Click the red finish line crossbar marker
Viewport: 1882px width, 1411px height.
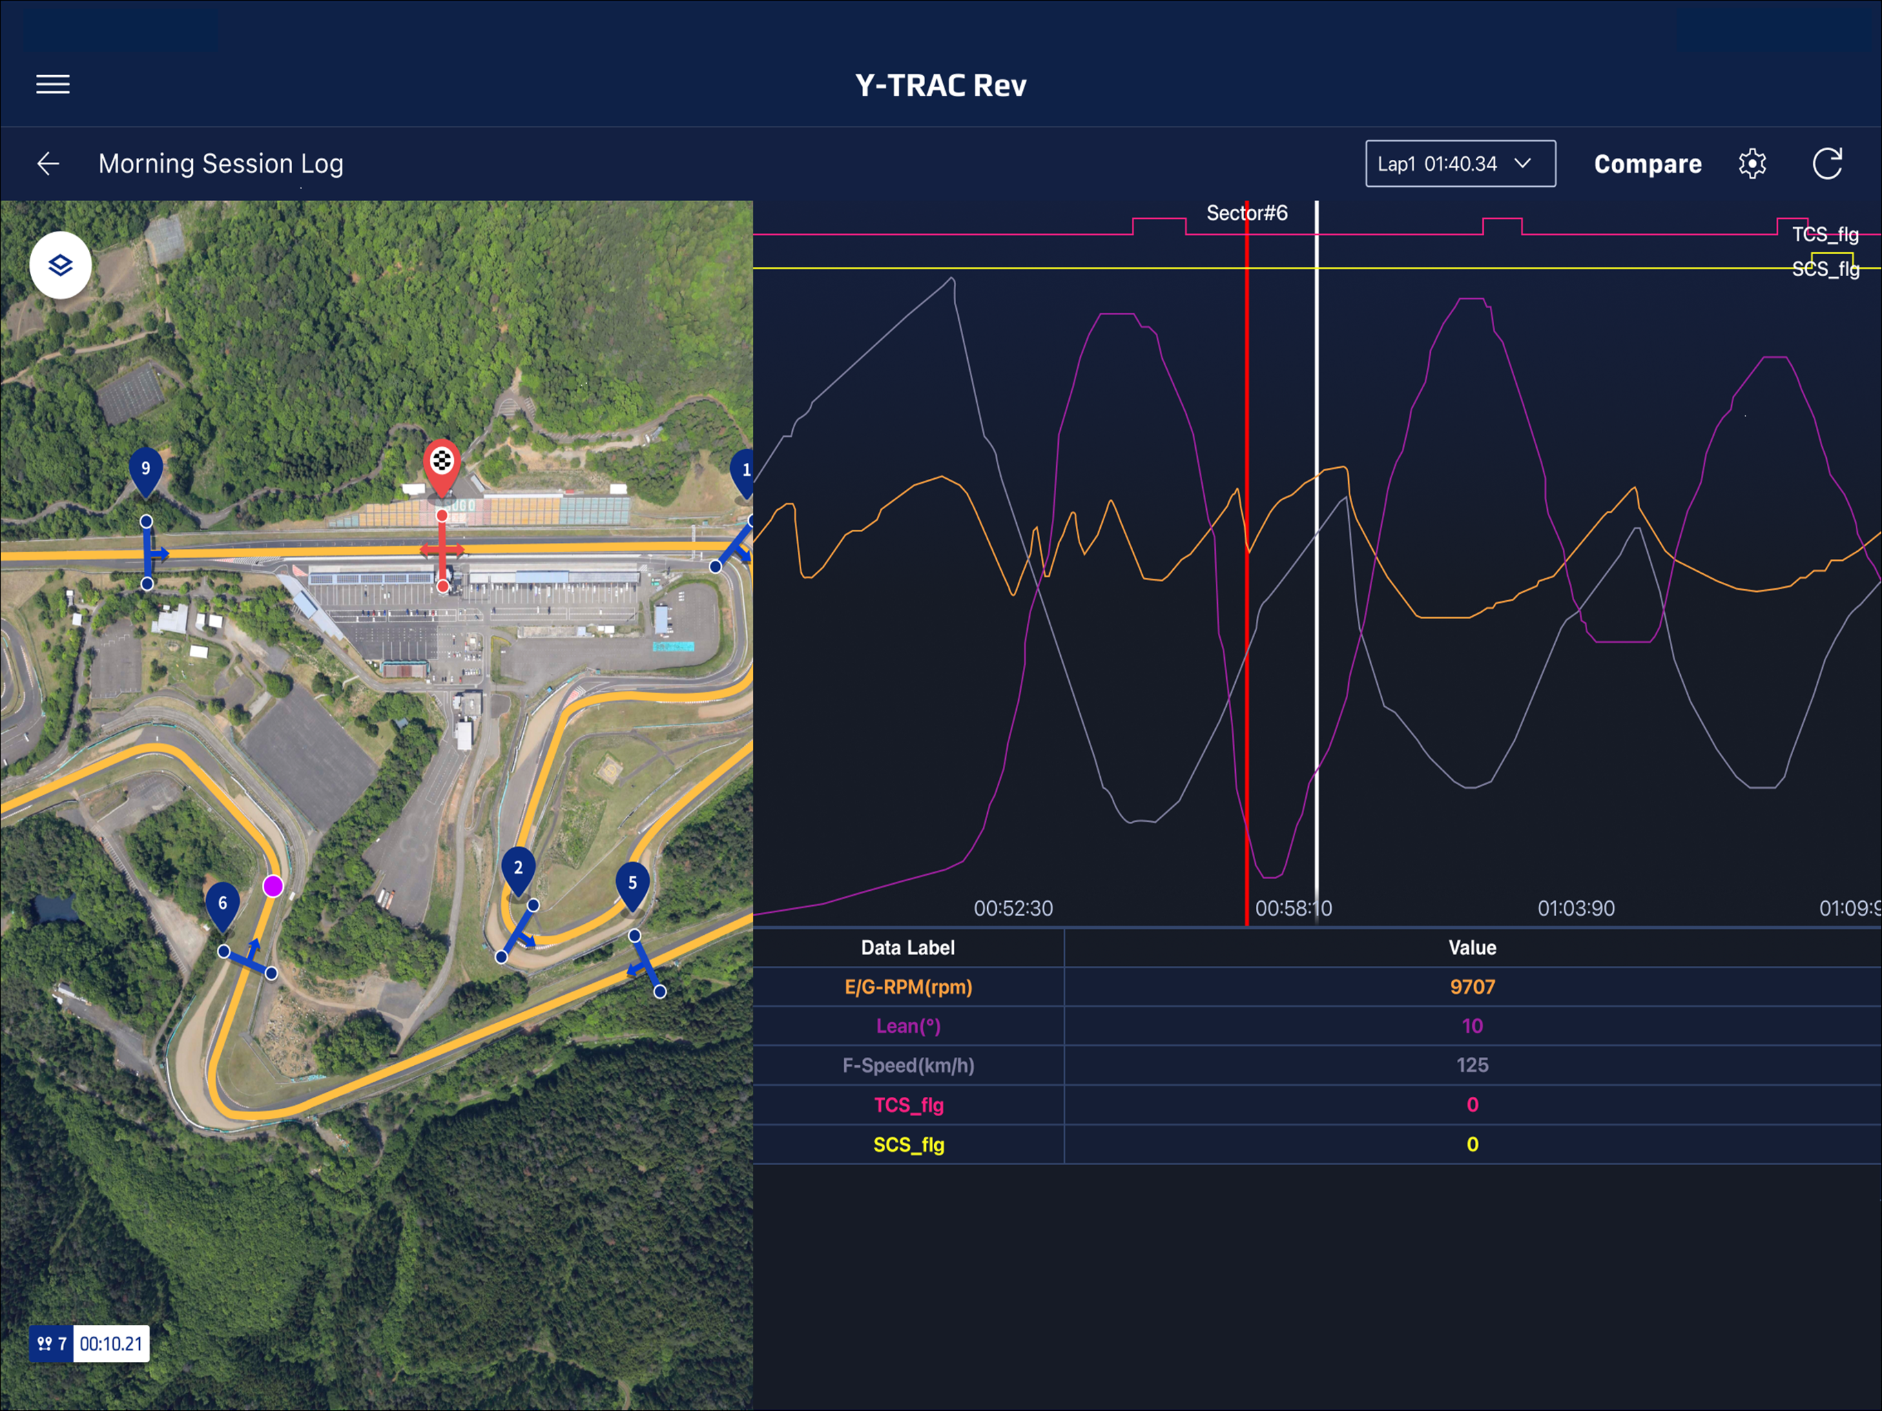(x=442, y=550)
